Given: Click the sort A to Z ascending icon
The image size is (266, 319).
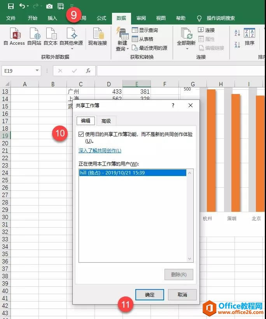Looking at the screenshot, I should click(237, 33).
